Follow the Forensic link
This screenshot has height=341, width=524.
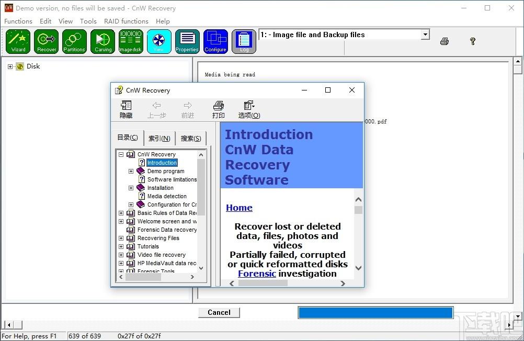257,274
